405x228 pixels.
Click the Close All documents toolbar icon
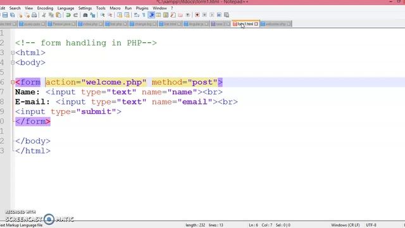tap(27, 15)
